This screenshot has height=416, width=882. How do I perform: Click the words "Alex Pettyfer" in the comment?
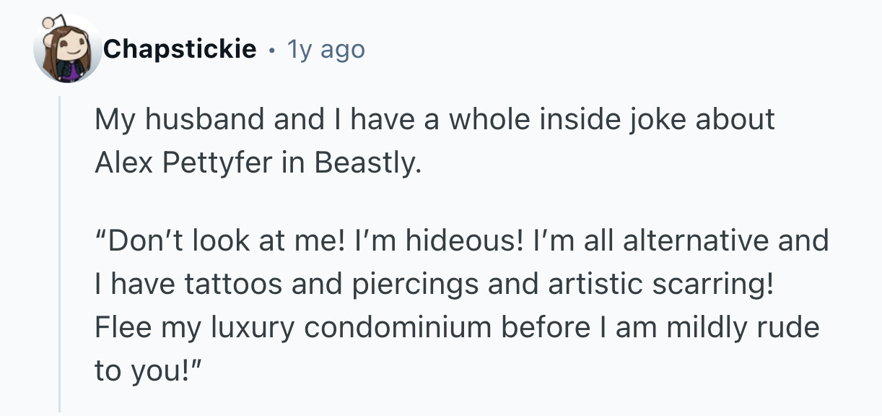(x=184, y=163)
